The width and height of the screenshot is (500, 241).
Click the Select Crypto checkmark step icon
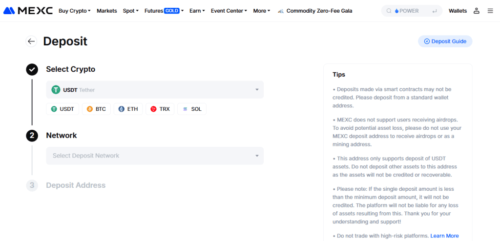tap(32, 69)
